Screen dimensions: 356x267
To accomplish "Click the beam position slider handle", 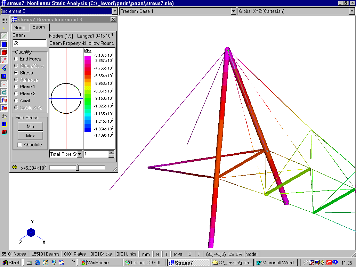I will point(78,168).
